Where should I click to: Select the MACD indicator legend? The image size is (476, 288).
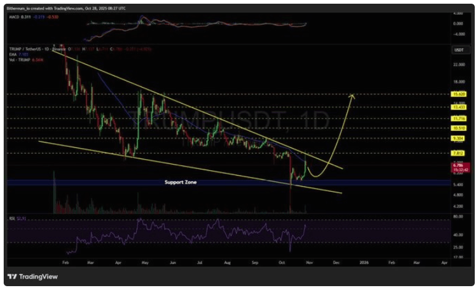34,17
